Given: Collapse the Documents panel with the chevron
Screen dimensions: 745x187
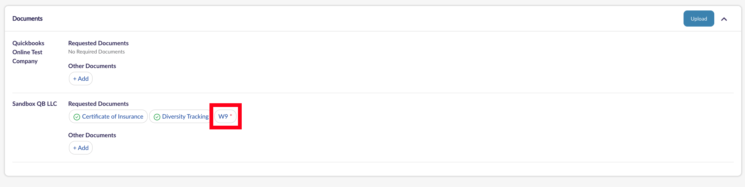Looking at the screenshot, I should tap(724, 19).
